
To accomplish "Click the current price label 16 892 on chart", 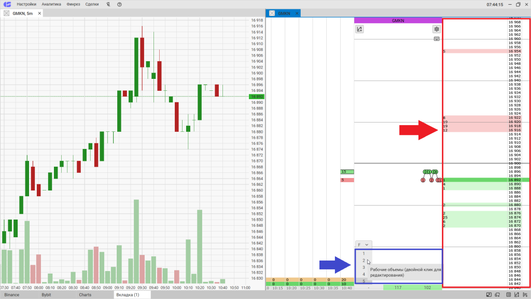I will (x=257, y=97).
